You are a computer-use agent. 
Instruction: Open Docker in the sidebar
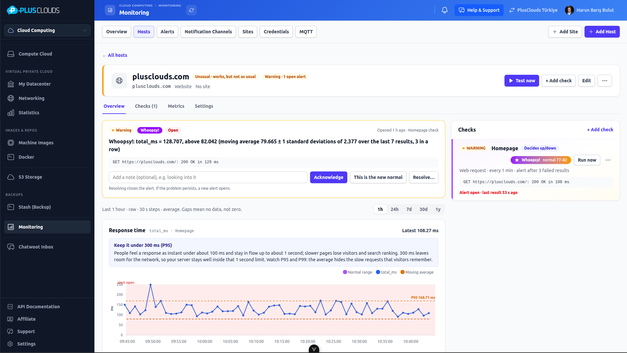(x=47, y=157)
